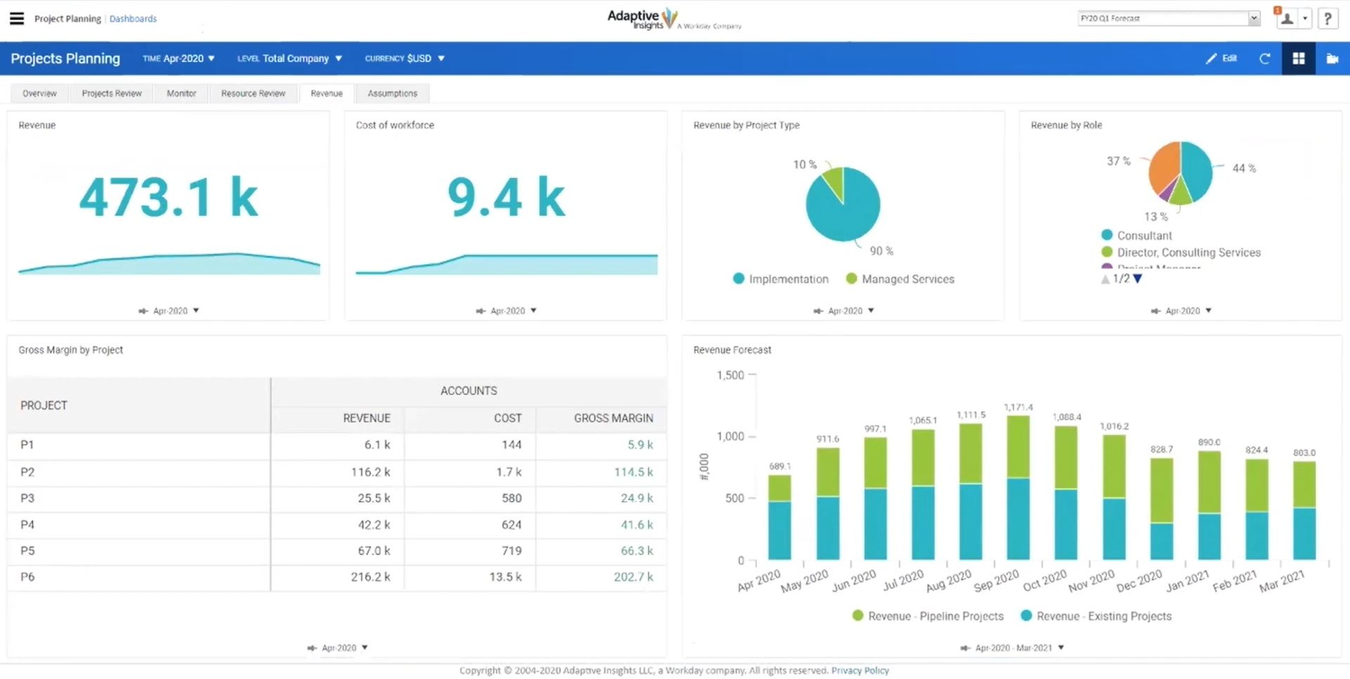The image size is (1350, 679).
Task: Open the Help question mark icon
Action: click(1328, 18)
